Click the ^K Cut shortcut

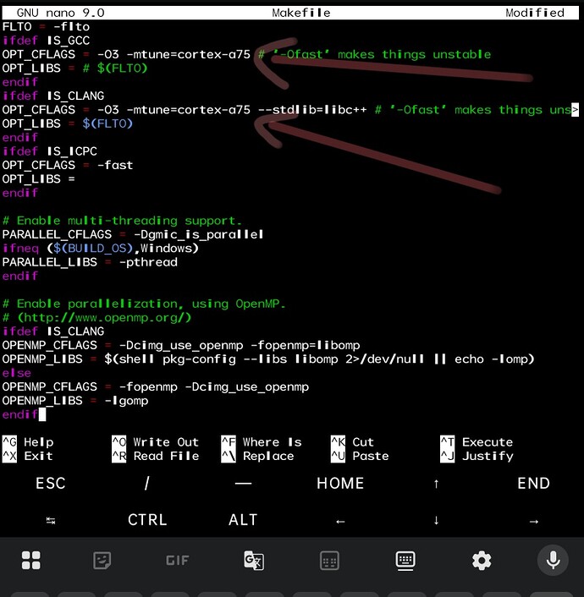pyautogui.click(x=353, y=442)
